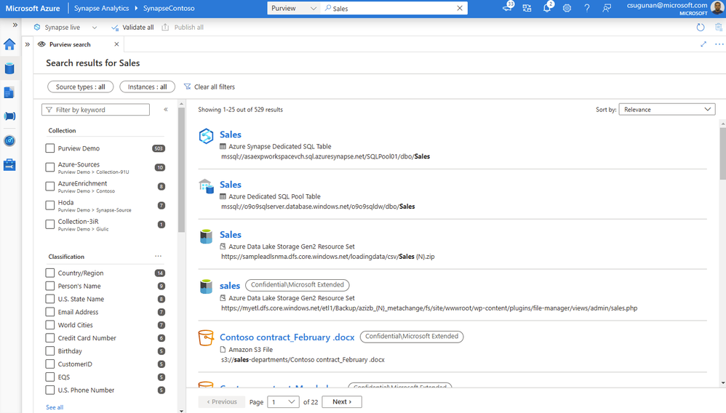Click the Amazon S3 bucket icon

coord(206,337)
